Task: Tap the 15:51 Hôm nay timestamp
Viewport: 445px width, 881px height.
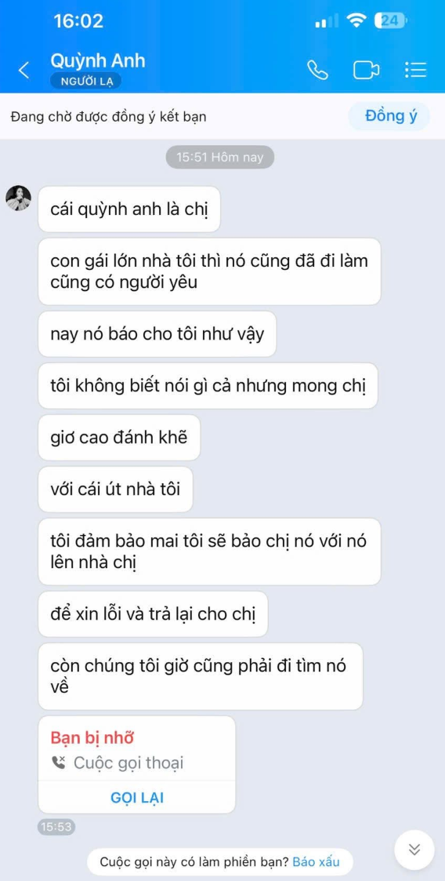Action: point(220,158)
